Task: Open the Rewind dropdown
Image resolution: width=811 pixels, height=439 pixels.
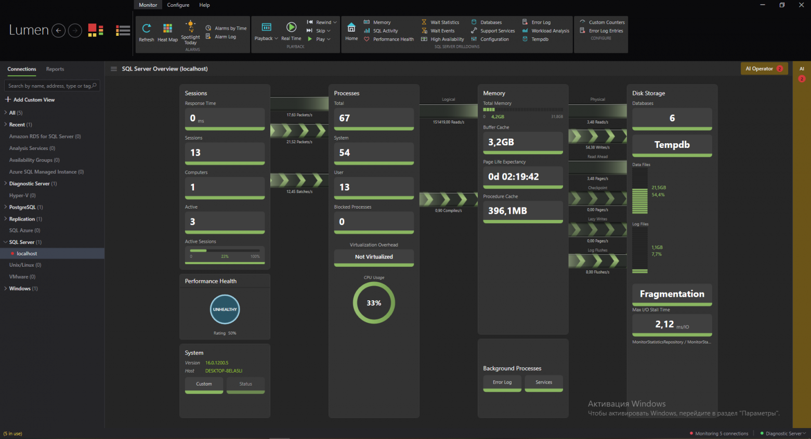Action: coord(322,22)
